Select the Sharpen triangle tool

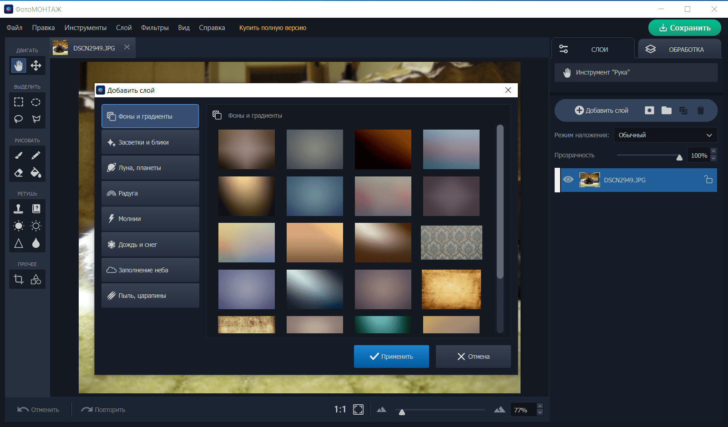click(19, 243)
